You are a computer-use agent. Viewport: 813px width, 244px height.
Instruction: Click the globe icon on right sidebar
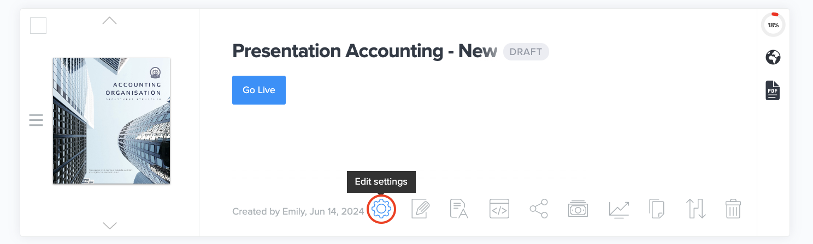pos(773,57)
